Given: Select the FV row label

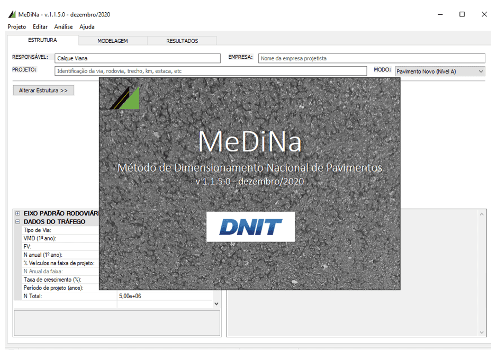Looking at the screenshot, I should pyautogui.click(x=28, y=247).
